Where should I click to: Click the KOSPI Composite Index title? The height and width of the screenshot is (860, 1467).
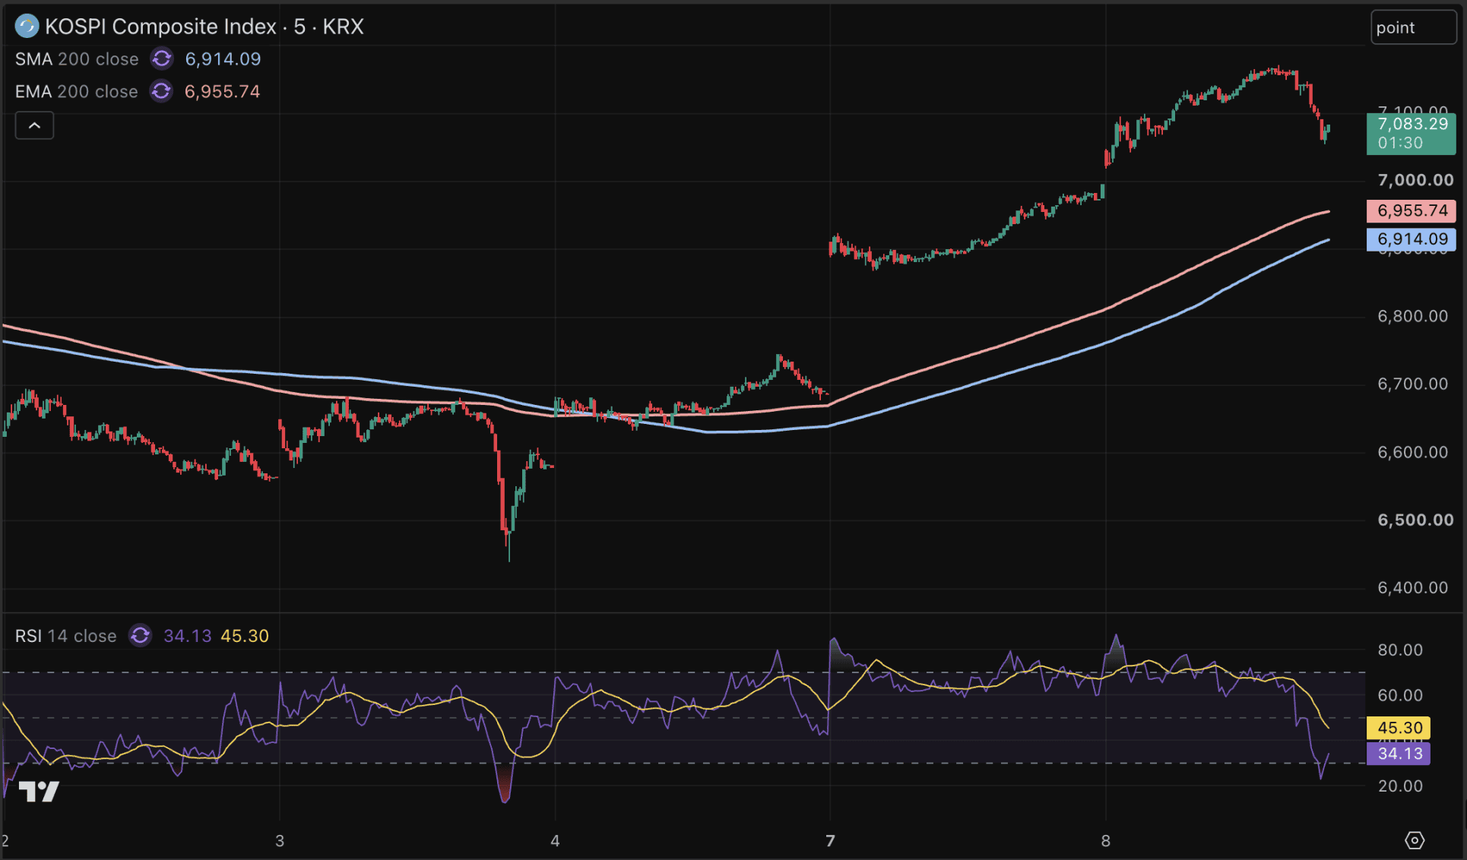click(160, 27)
